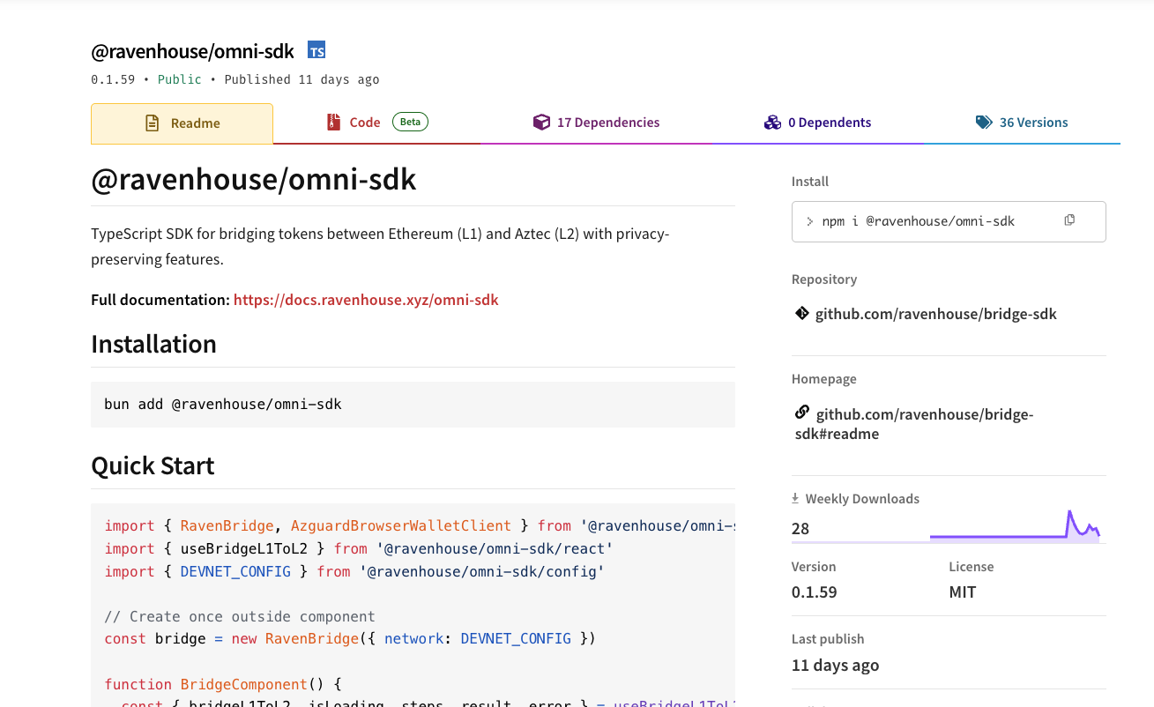This screenshot has height=707, width=1154.
Task: Click the @ravenhouse/omni-sdk page heading
Action: click(253, 179)
